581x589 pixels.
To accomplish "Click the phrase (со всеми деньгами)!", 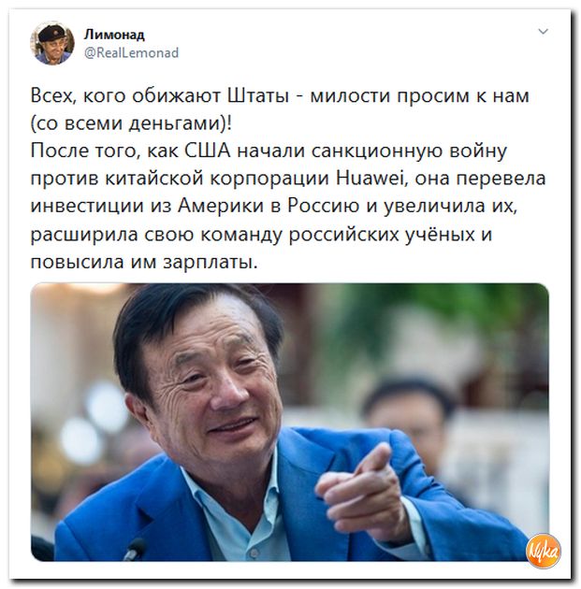I will pyautogui.click(x=132, y=123).
